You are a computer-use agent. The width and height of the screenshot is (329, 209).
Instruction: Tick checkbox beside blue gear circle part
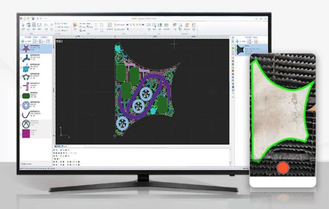click(x=21, y=106)
